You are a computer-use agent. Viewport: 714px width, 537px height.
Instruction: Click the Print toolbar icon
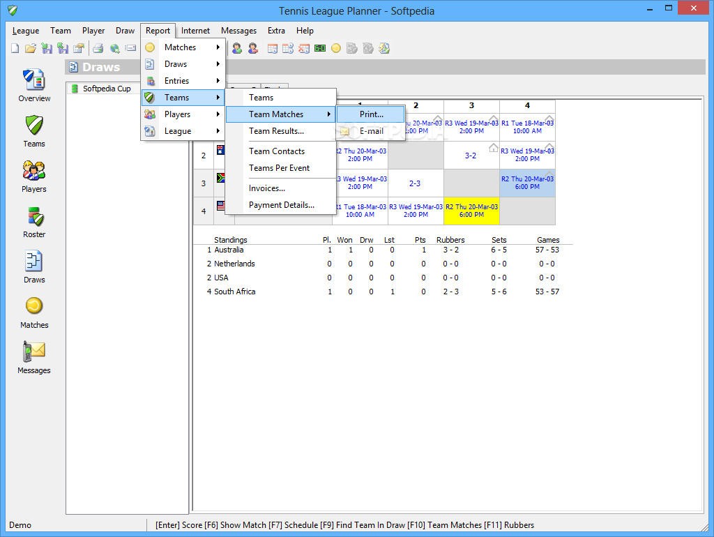tap(98, 48)
